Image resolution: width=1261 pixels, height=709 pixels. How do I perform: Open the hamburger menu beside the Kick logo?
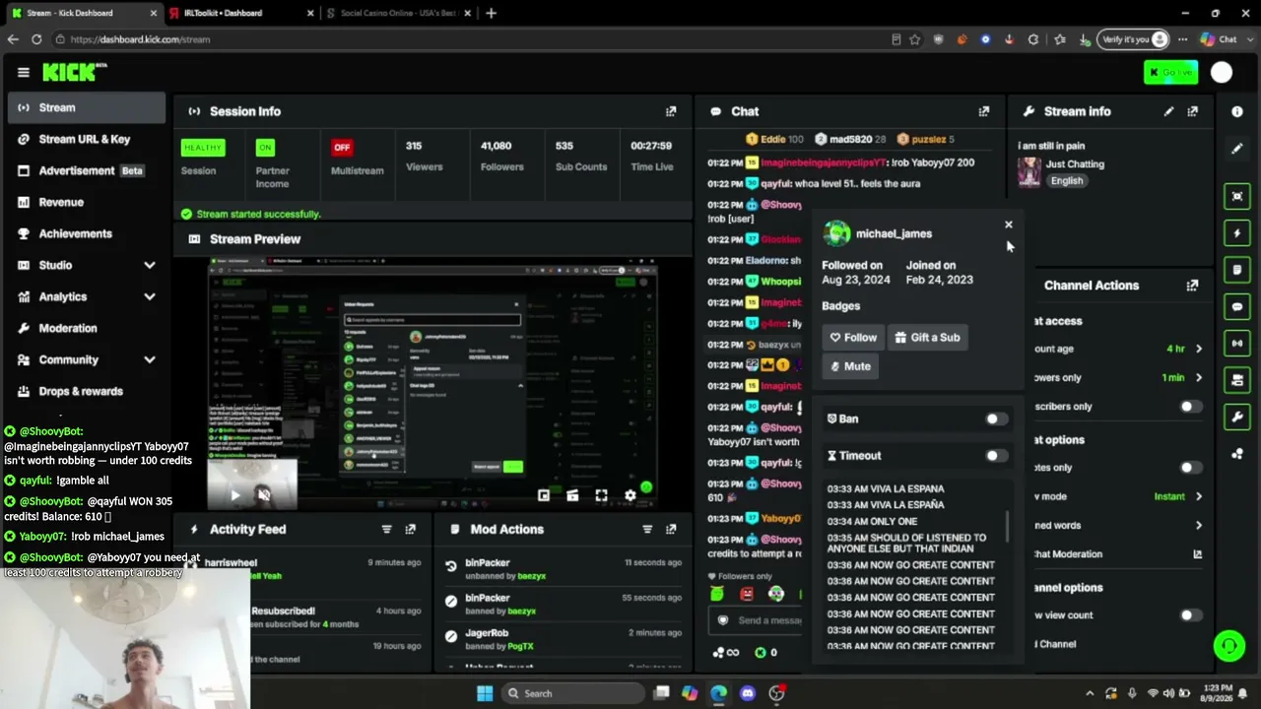click(x=24, y=72)
